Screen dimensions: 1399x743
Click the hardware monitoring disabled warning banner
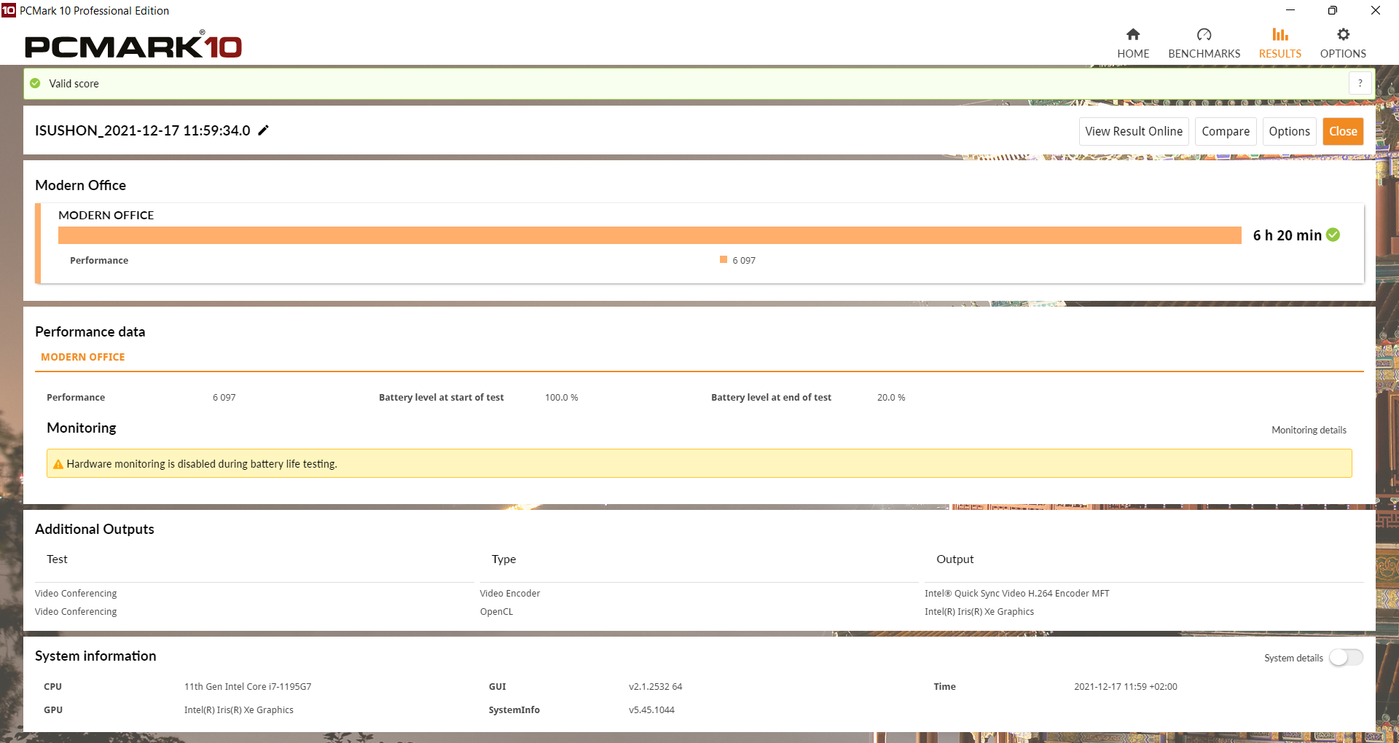[699, 463]
